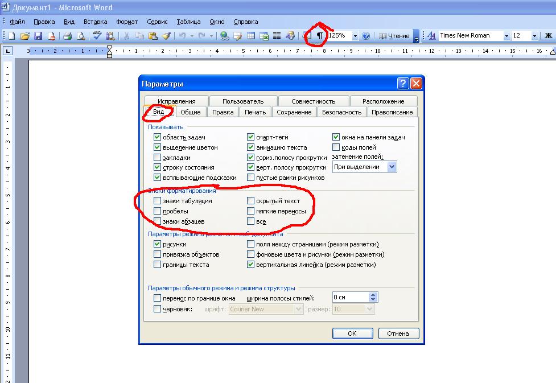Print the document using printer icon

67,36
